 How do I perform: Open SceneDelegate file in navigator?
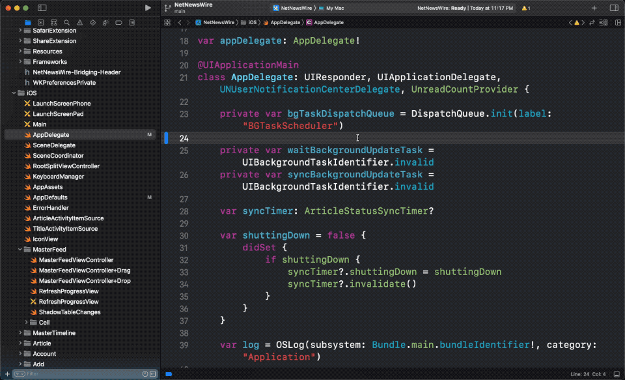tap(54, 145)
